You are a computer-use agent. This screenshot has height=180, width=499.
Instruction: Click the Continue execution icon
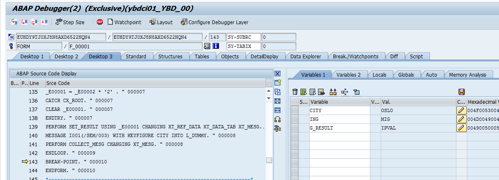(44, 22)
